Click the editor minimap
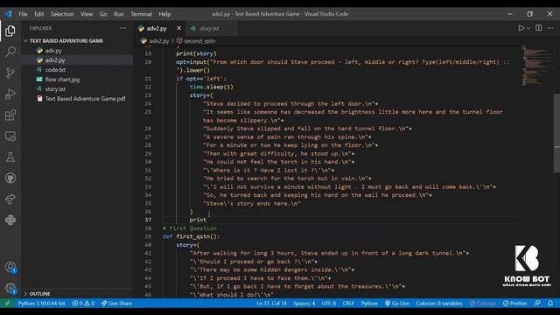The image size is (560, 315). (x=536, y=65)
